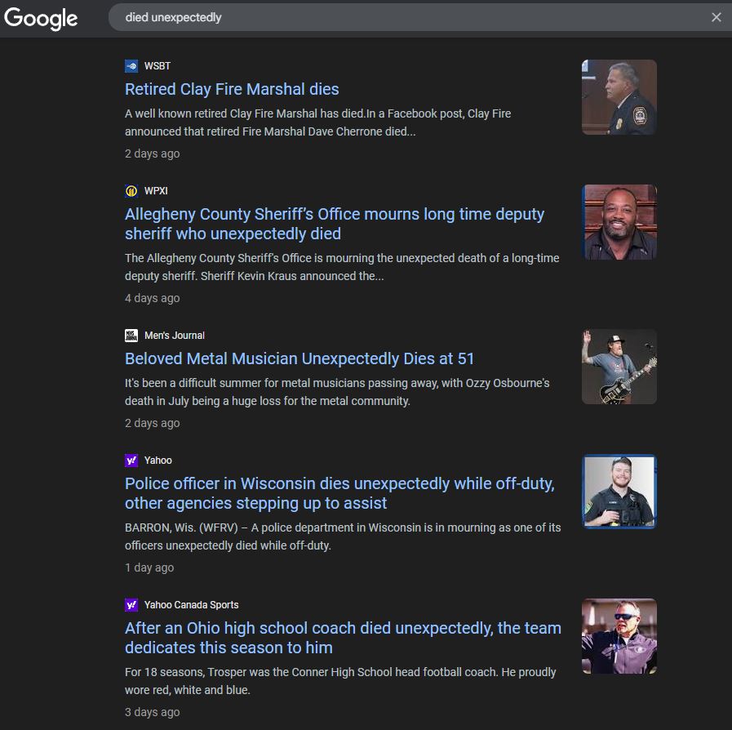Click the '4 days ago' timestamp
The width and height of the screenshot is (732, 730).
[x=152, y=298]
